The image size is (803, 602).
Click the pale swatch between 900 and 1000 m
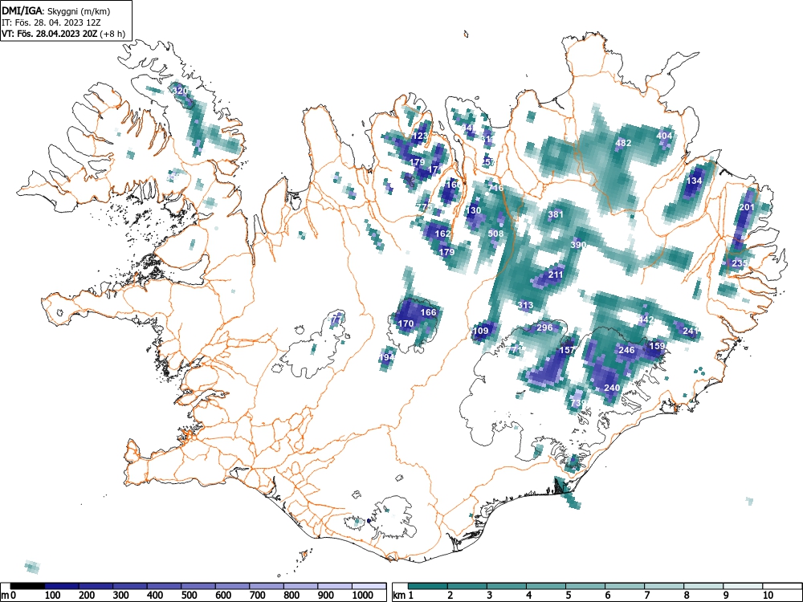[x=335, y=586]
